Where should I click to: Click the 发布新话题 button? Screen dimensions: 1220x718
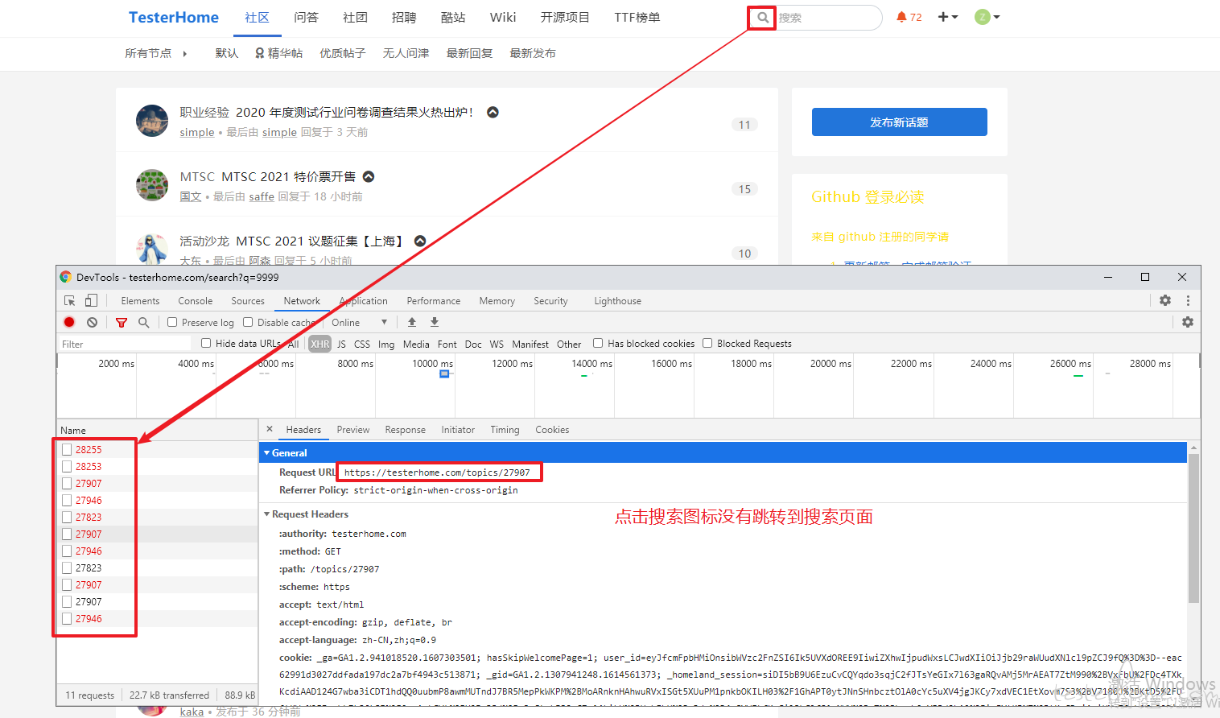pos(900,122)
